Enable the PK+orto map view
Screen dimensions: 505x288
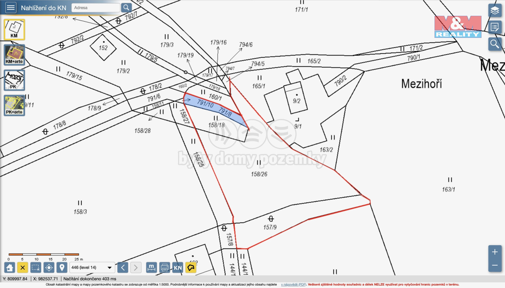(x=14, y=106)
